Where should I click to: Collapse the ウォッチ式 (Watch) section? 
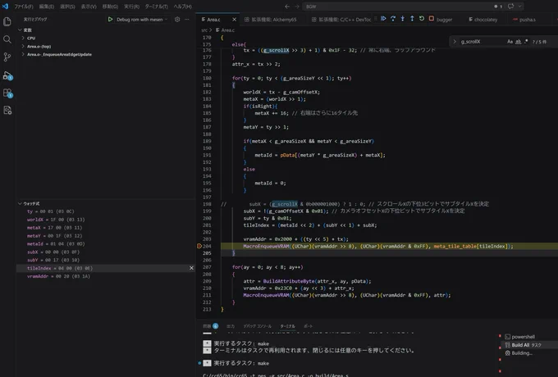(x=21, y=203)
